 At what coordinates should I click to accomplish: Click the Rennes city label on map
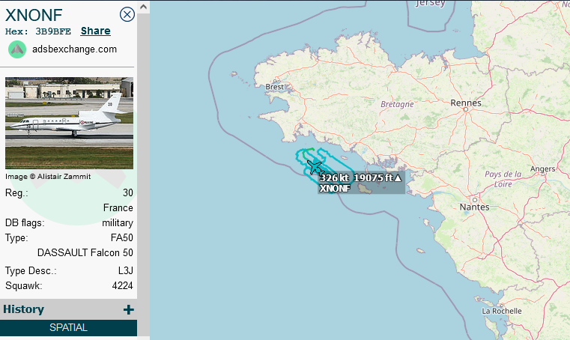coord(466,103)
